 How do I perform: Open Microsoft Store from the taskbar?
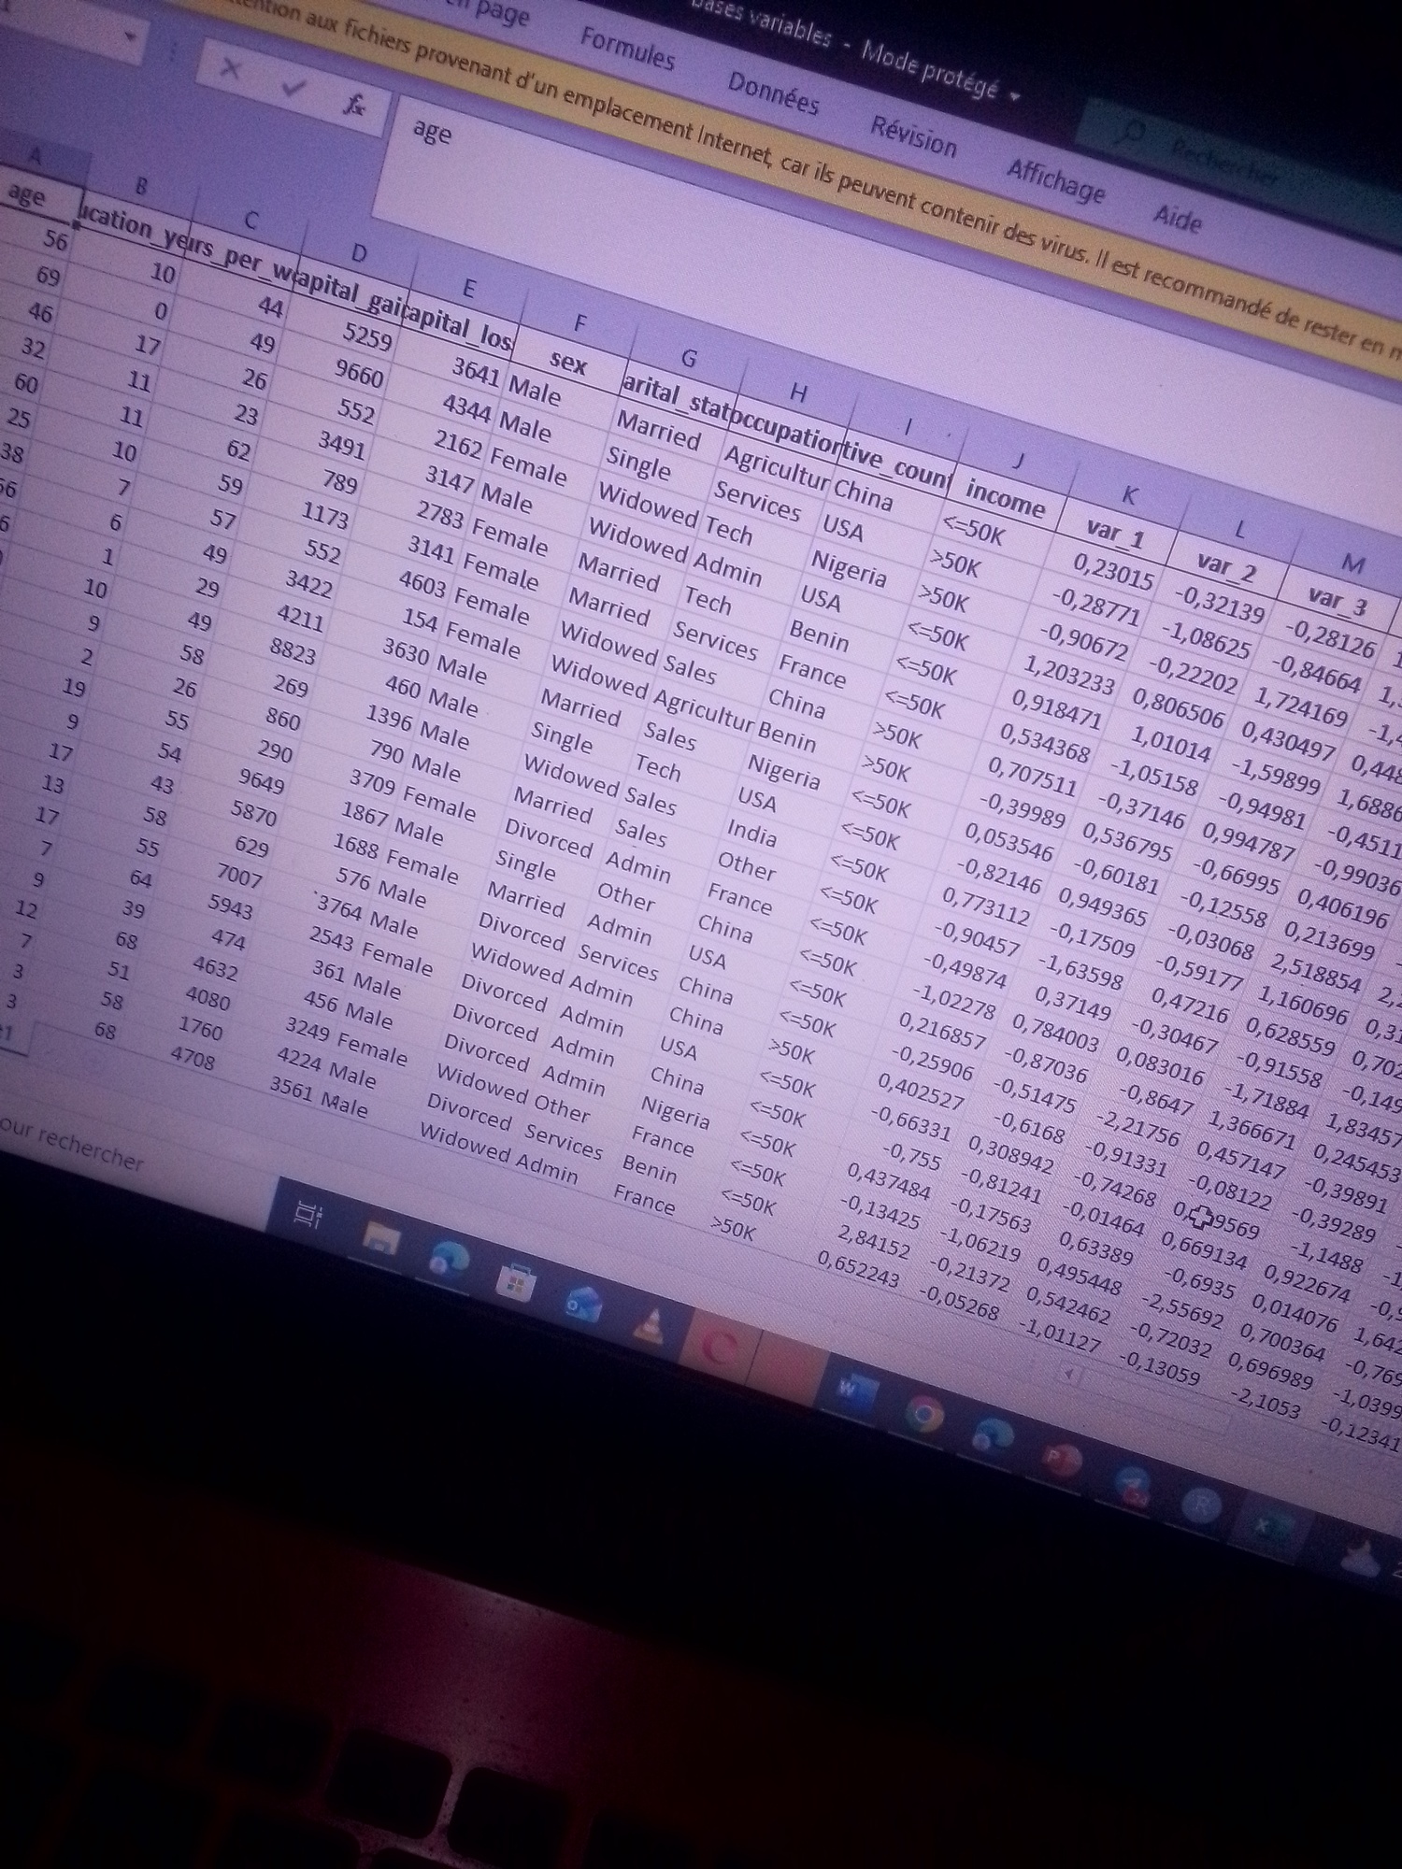(x=515, y=1282)
